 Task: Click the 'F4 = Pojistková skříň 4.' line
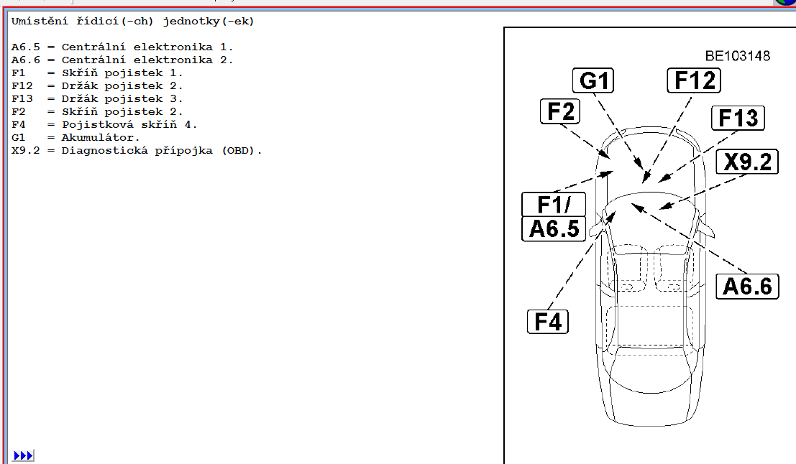click(x=104, y=125)
